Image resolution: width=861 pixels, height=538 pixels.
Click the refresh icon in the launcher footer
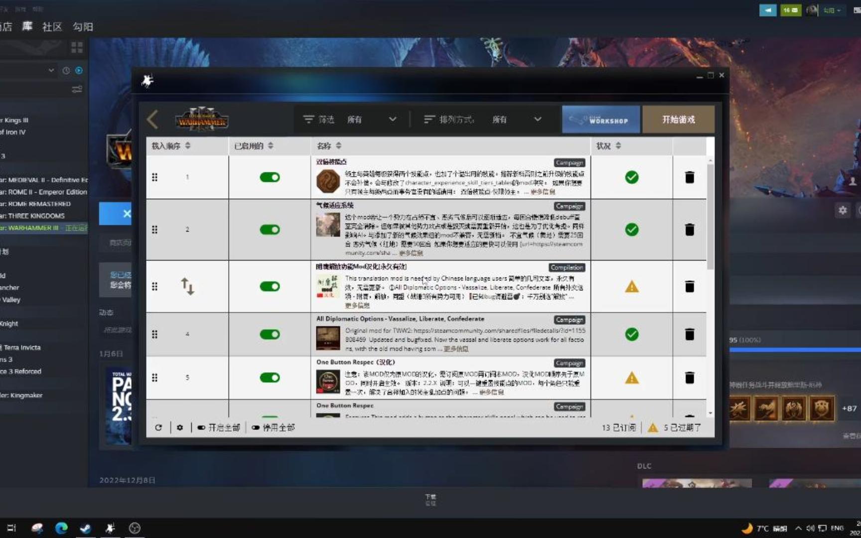[x=158, y=427]
